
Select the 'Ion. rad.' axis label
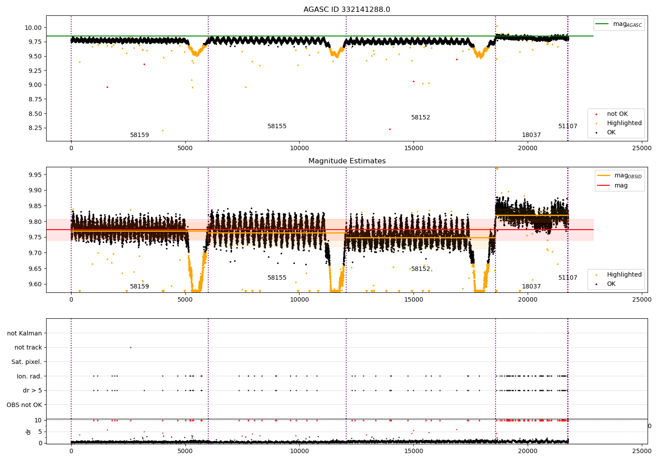tap(29, 377)
